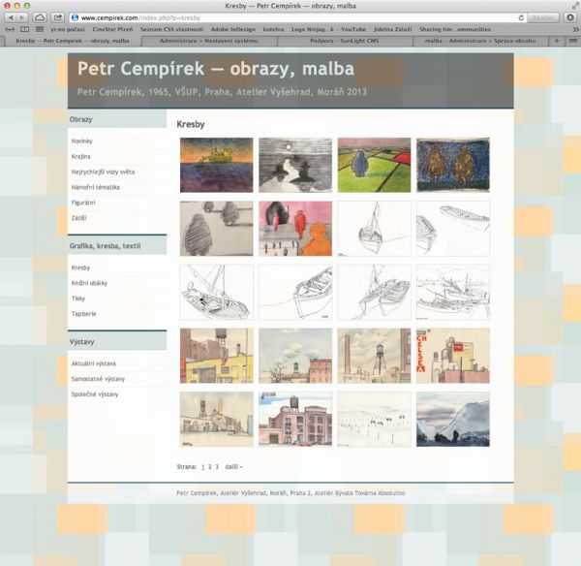Go forward with the Safari forward arrow
The height and width of the screenshot is (566, 581).
tap(22, 17)
